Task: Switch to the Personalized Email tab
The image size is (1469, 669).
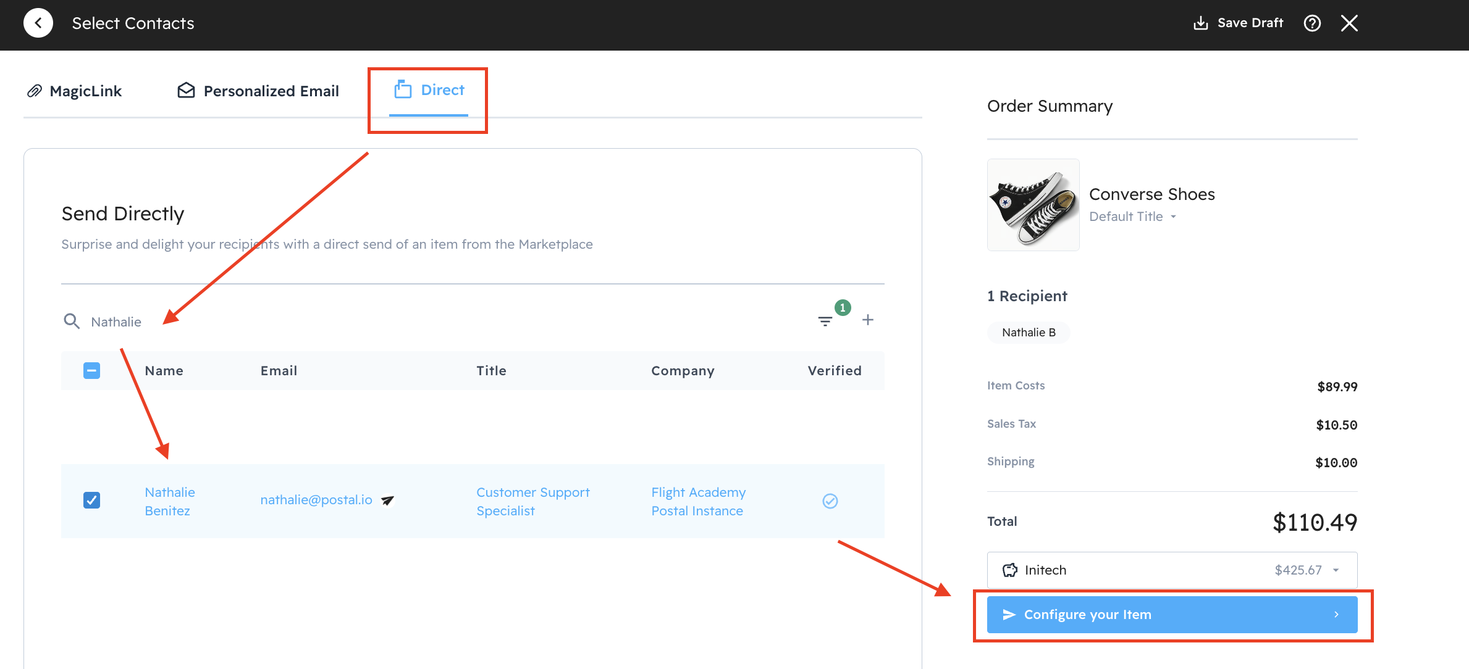Action: 258,91
